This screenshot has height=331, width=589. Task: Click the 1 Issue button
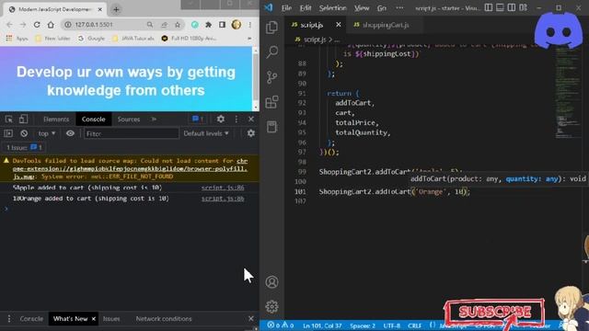24,148
